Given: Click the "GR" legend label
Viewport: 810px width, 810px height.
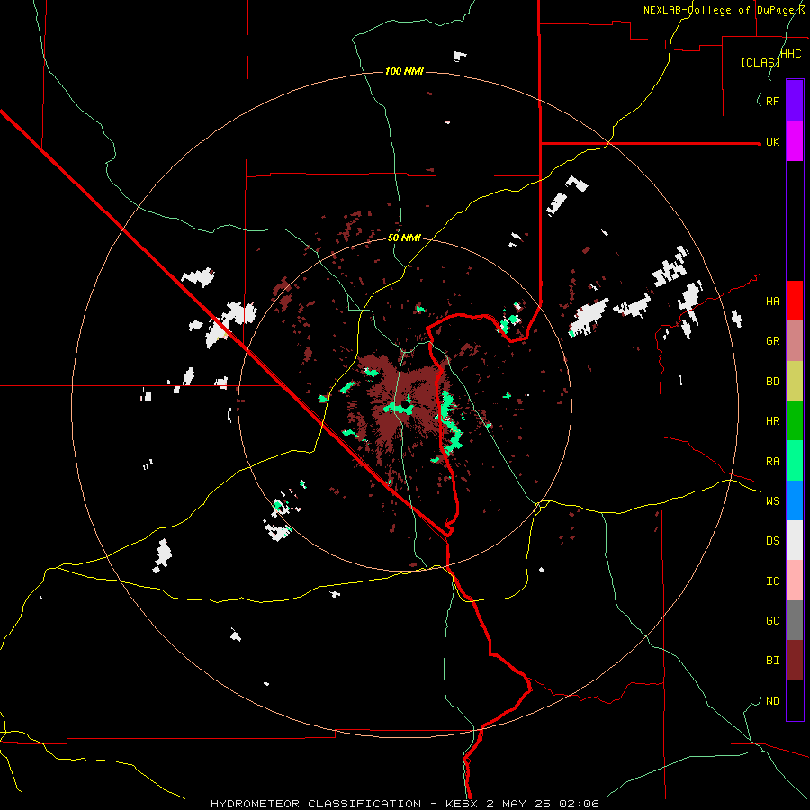Looking at the screenshot, I should 773,341.
